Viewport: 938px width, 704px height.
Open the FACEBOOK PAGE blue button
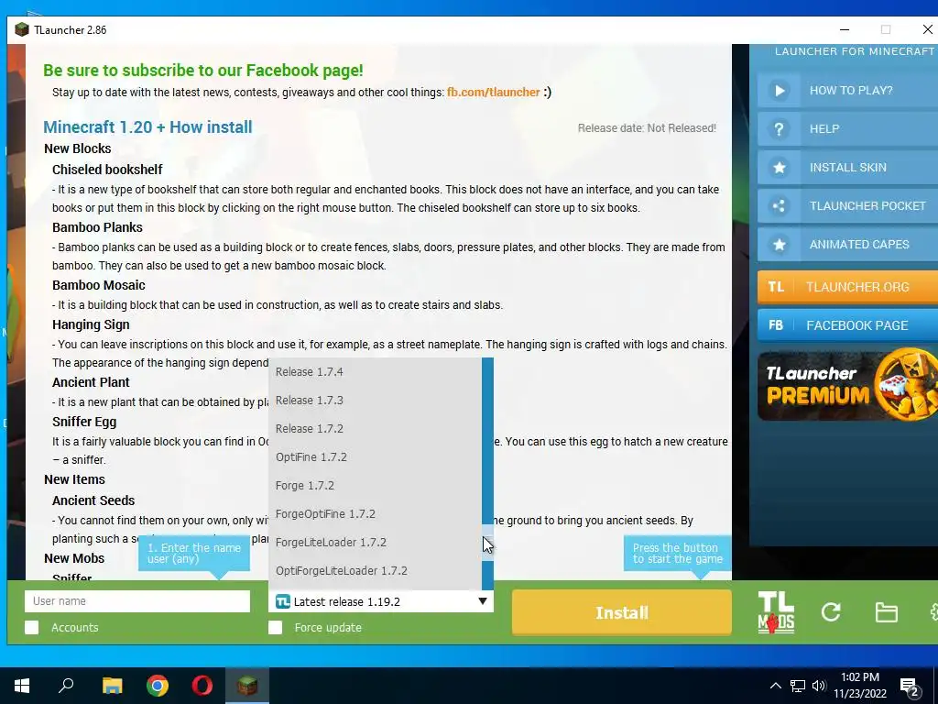point(847,325)
